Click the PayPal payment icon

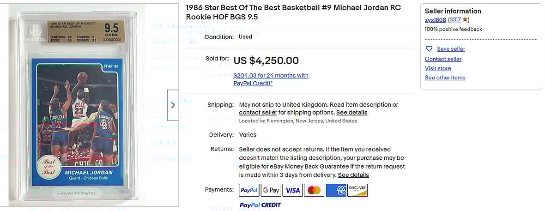(x=249, y=190)
